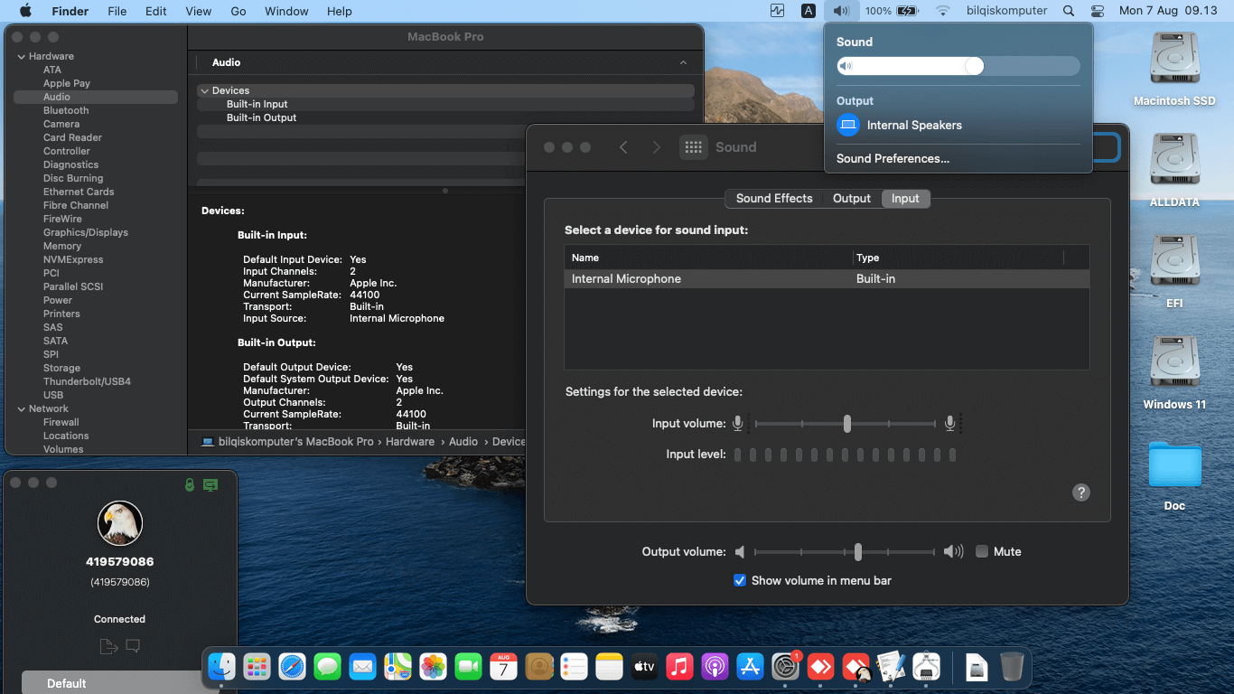Click the Sound help question mark button
This screenshot has height=694, width=1234.
[x=1081, y=492]
